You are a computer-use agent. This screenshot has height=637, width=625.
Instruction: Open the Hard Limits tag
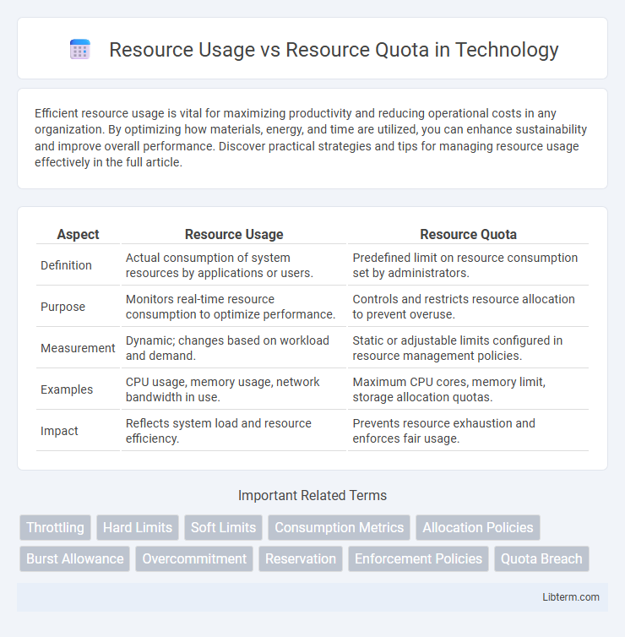138,527
